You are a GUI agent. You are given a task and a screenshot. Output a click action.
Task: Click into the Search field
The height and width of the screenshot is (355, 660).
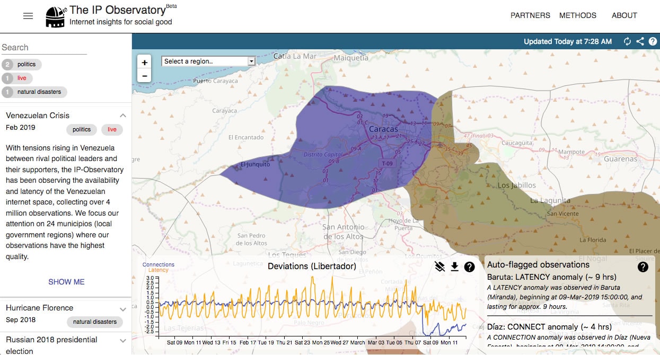click(43, 48)
